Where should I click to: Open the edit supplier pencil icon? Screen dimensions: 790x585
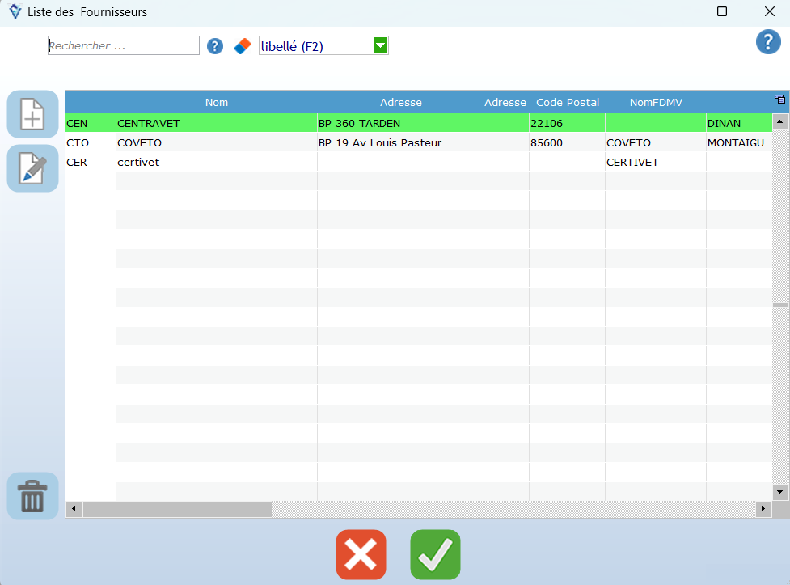coord(33,168)
